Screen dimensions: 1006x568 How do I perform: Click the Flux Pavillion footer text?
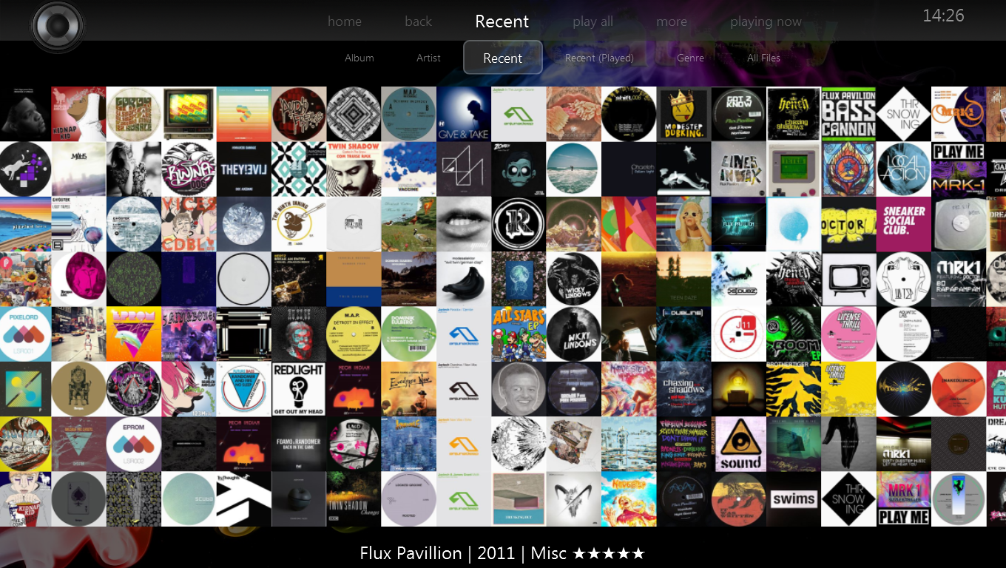tap(411, 553)
